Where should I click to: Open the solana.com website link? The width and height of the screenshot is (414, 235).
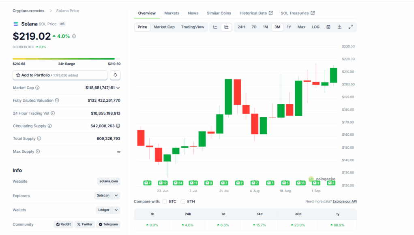click(x=109, y=182)
